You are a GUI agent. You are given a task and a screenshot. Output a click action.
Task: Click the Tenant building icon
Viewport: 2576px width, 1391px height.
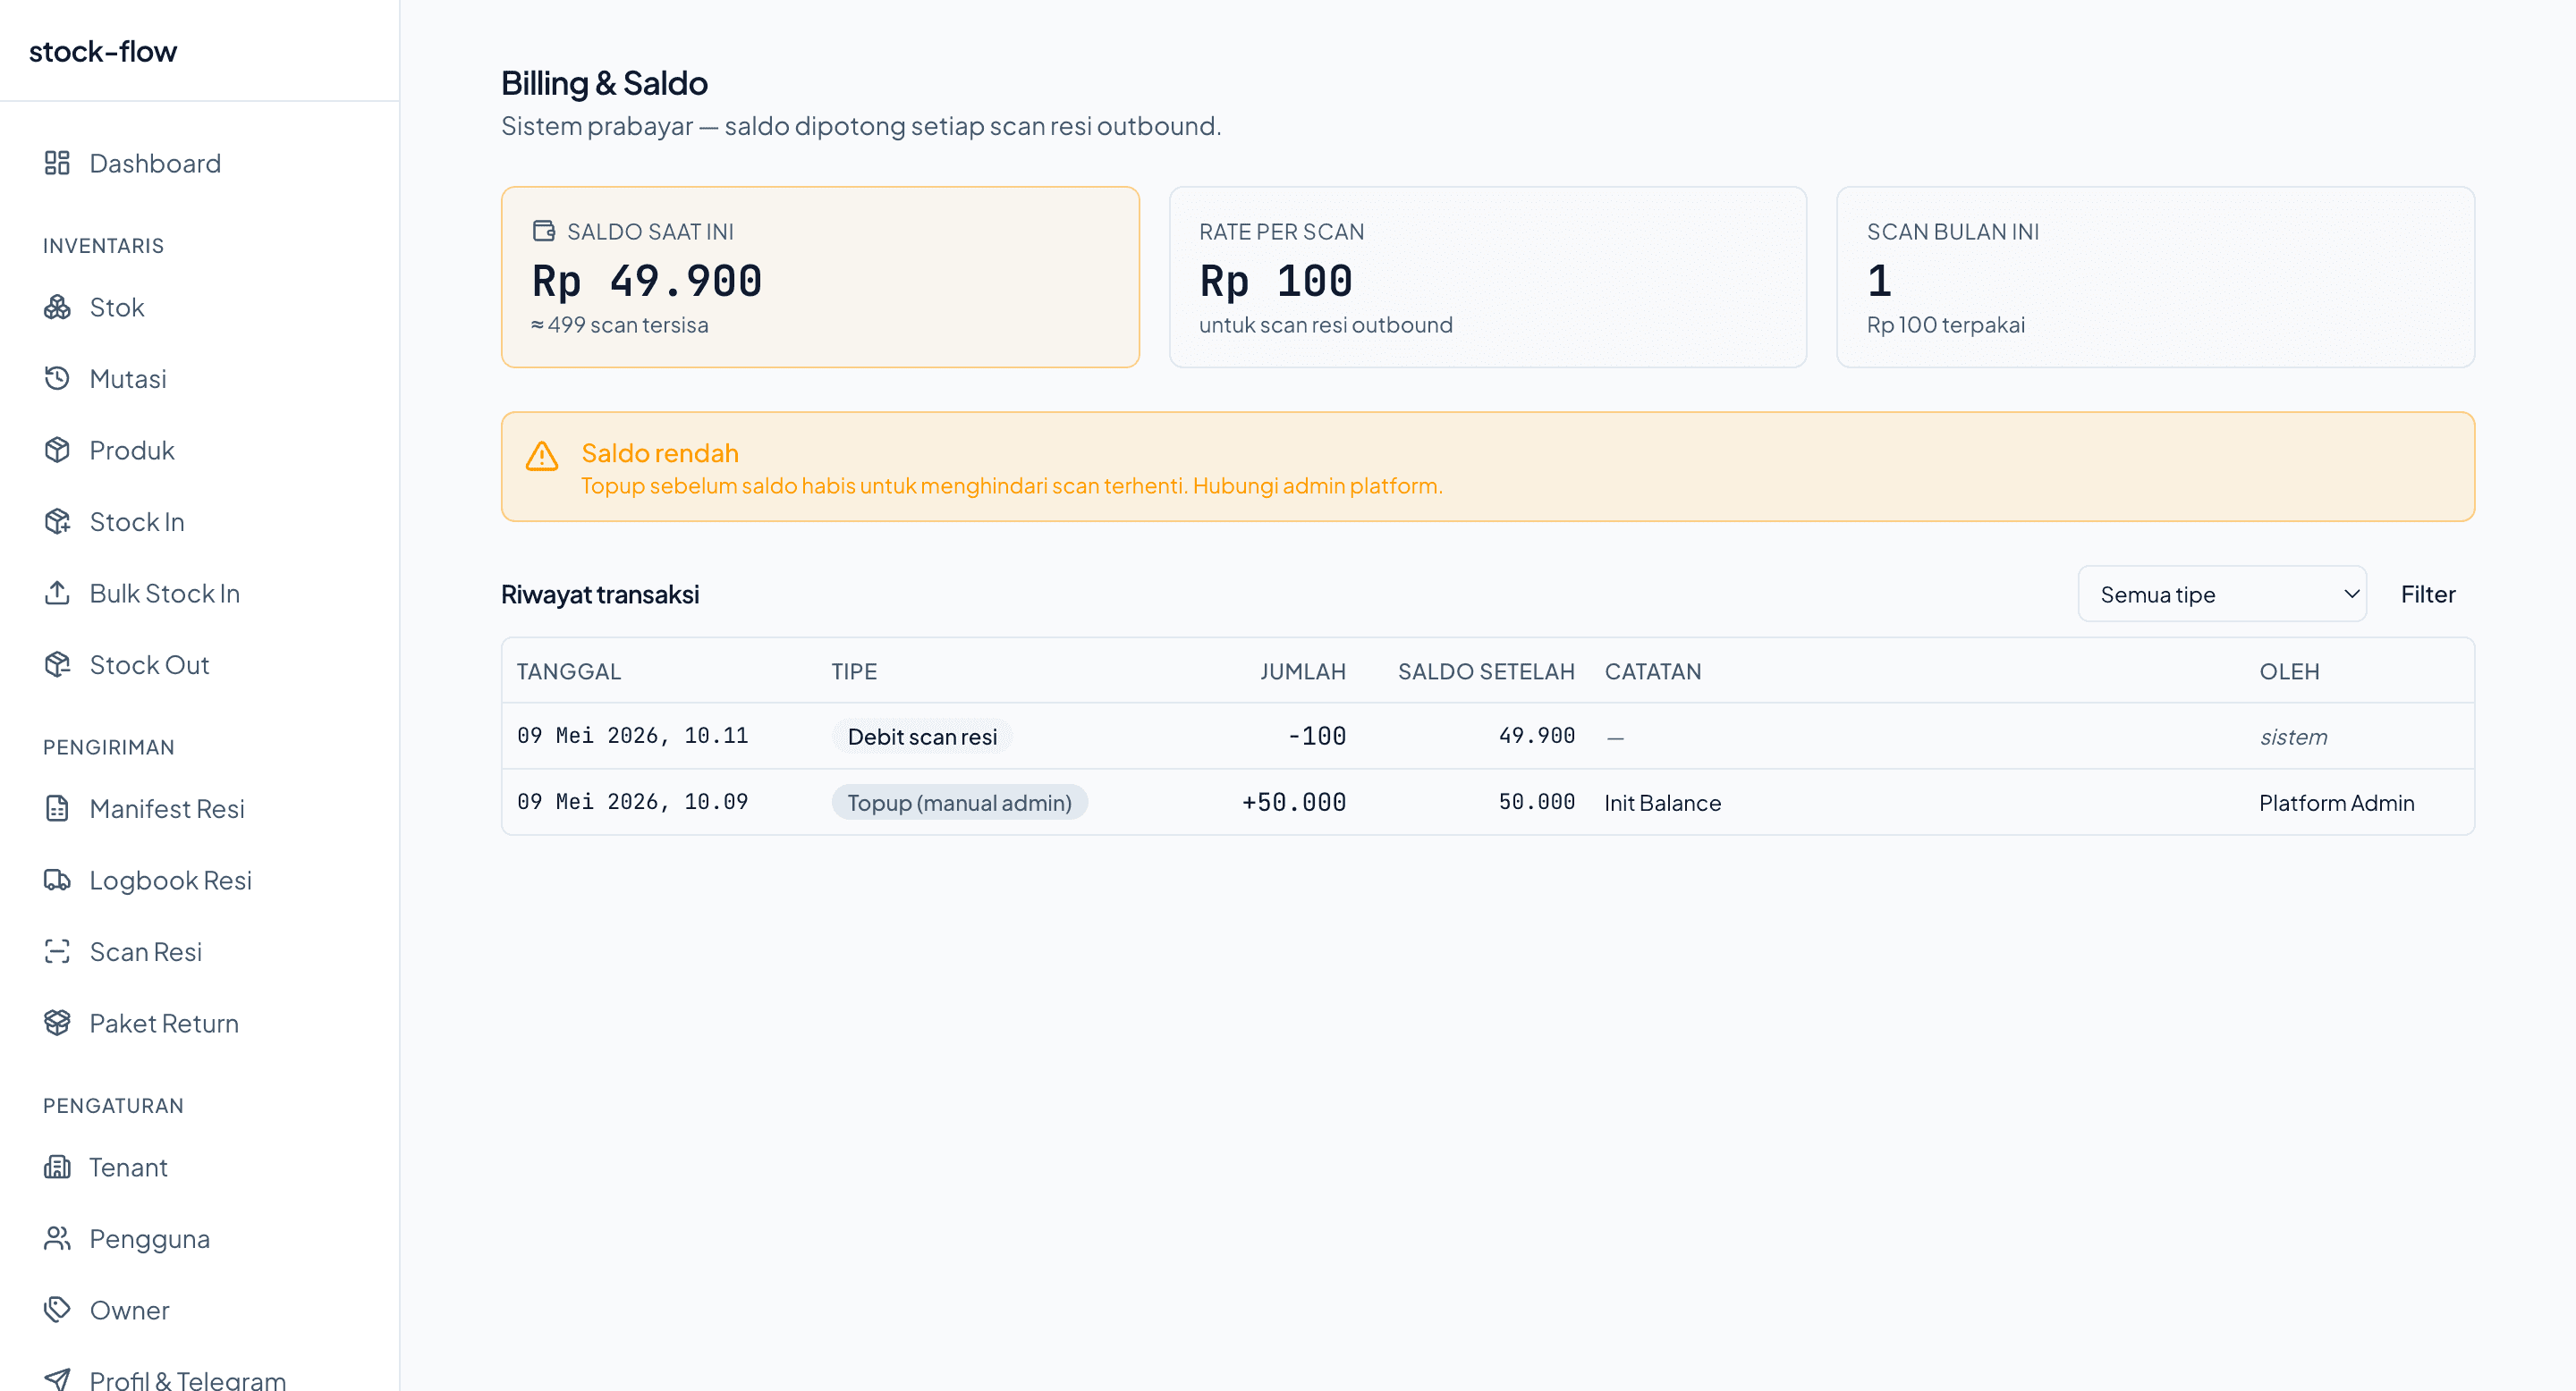click(57, 1166)
